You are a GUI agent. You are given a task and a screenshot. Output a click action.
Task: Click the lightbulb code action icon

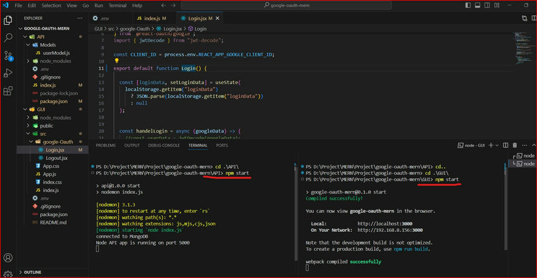point(118,61)
